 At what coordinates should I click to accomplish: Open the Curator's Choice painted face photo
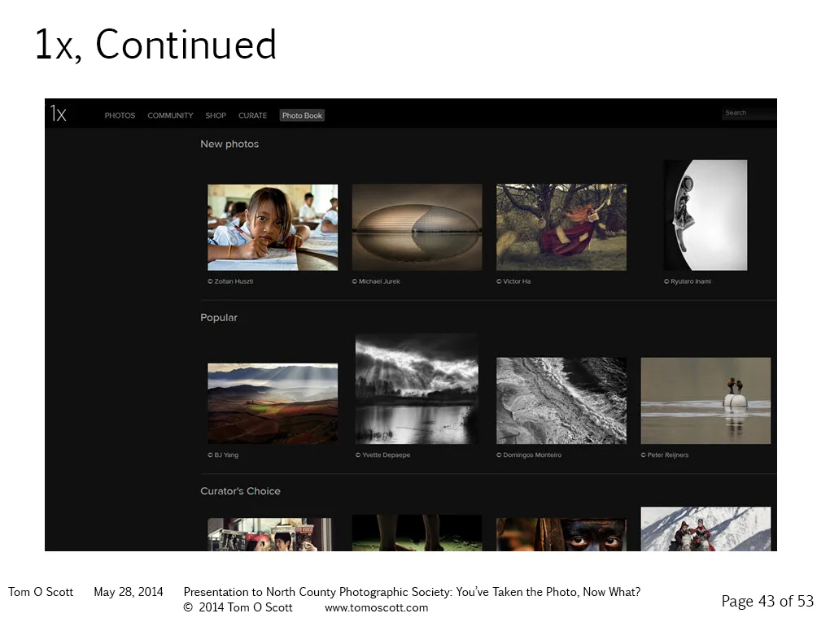click(x=561, y=534)
